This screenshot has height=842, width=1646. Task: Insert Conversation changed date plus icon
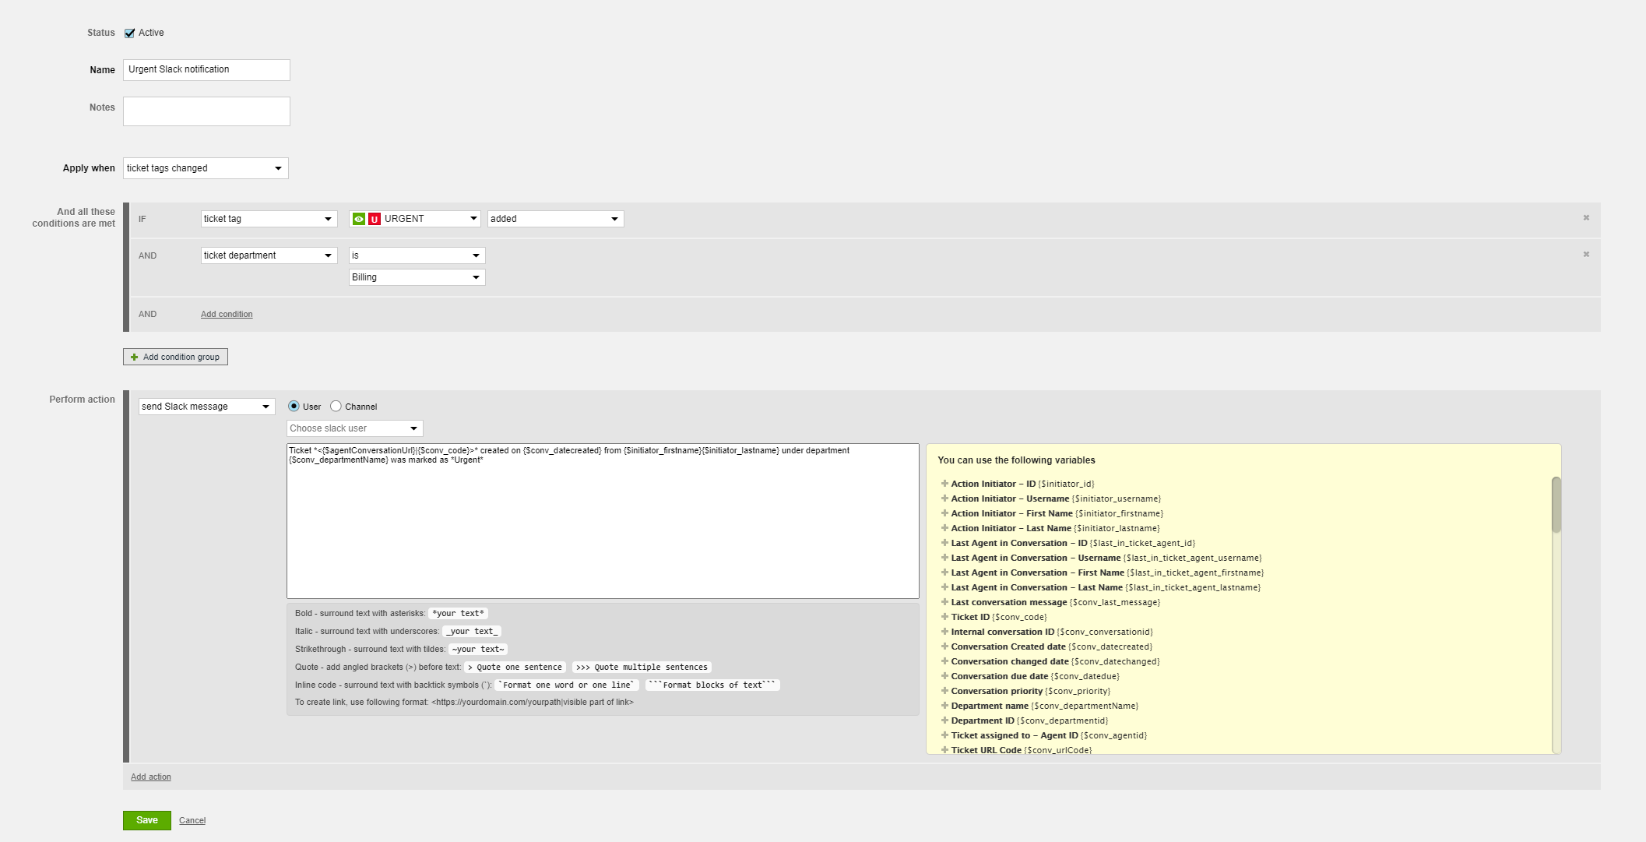(x=944, y=661)
